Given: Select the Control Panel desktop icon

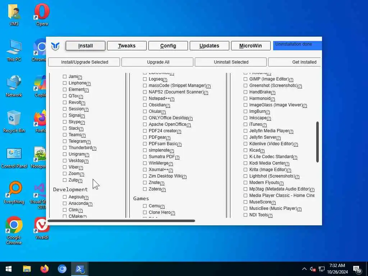Looking at the screenshot, I should (14, 157).
